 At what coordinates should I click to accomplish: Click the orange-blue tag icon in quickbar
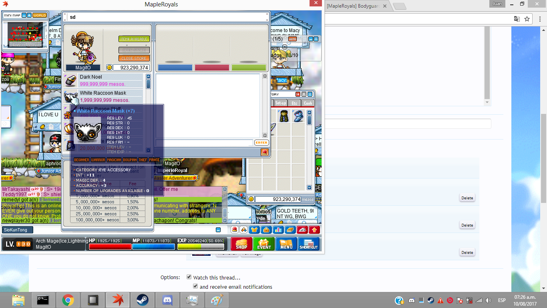(243, 230)
